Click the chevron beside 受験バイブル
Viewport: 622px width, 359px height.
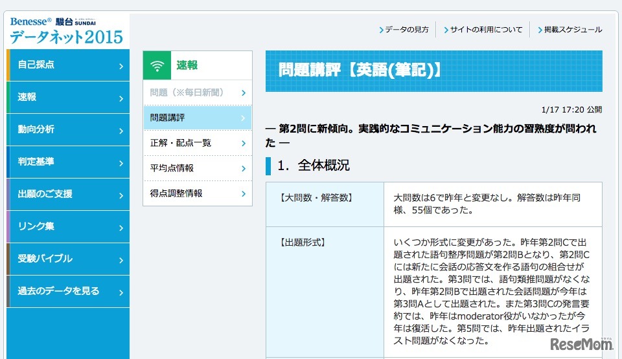coord(121,260)
